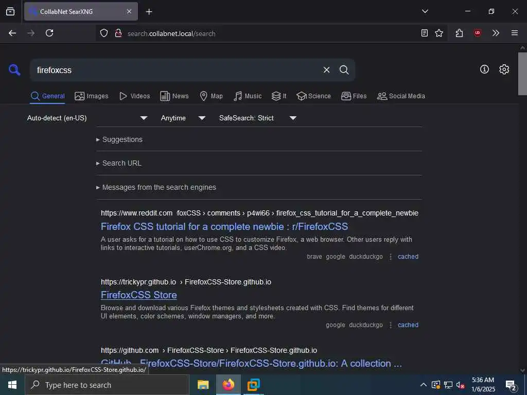The image size is (527, 395).
Task: Switch to the Map search tab
Action: 211,96
